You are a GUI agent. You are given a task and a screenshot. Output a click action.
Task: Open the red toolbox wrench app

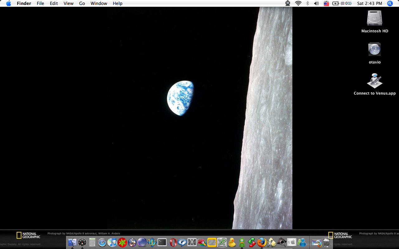tap(202, 242)
